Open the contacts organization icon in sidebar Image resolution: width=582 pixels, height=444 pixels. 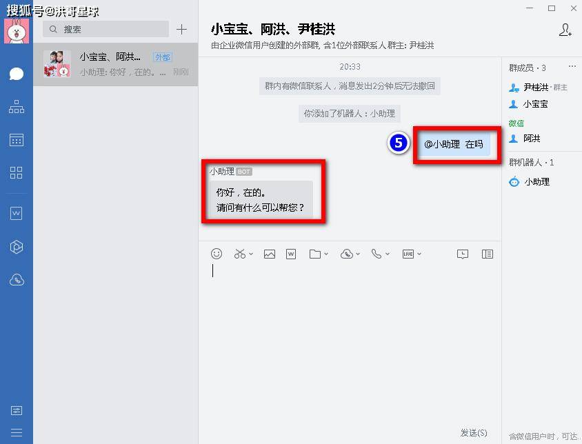pyautogui.click(x=17, y=107)
